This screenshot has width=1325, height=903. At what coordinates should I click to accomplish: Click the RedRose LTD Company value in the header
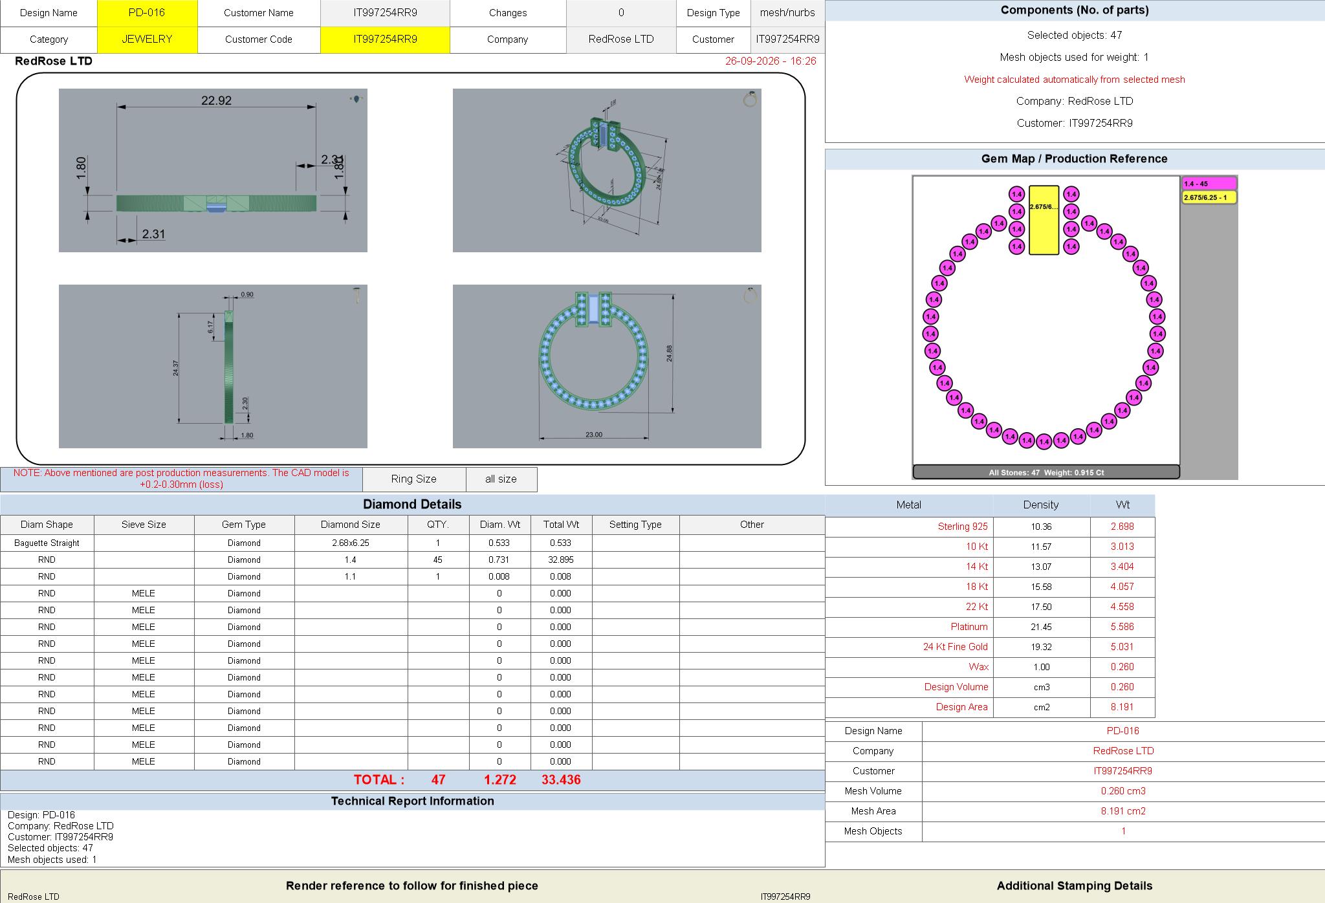(621, 39)
